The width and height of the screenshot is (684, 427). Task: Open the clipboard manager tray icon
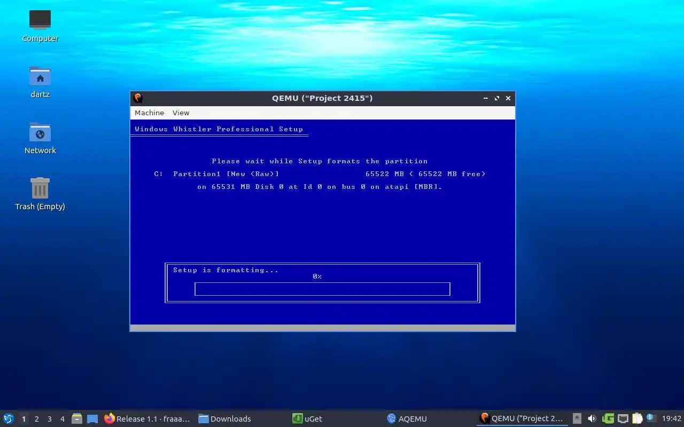coord(637,418)
